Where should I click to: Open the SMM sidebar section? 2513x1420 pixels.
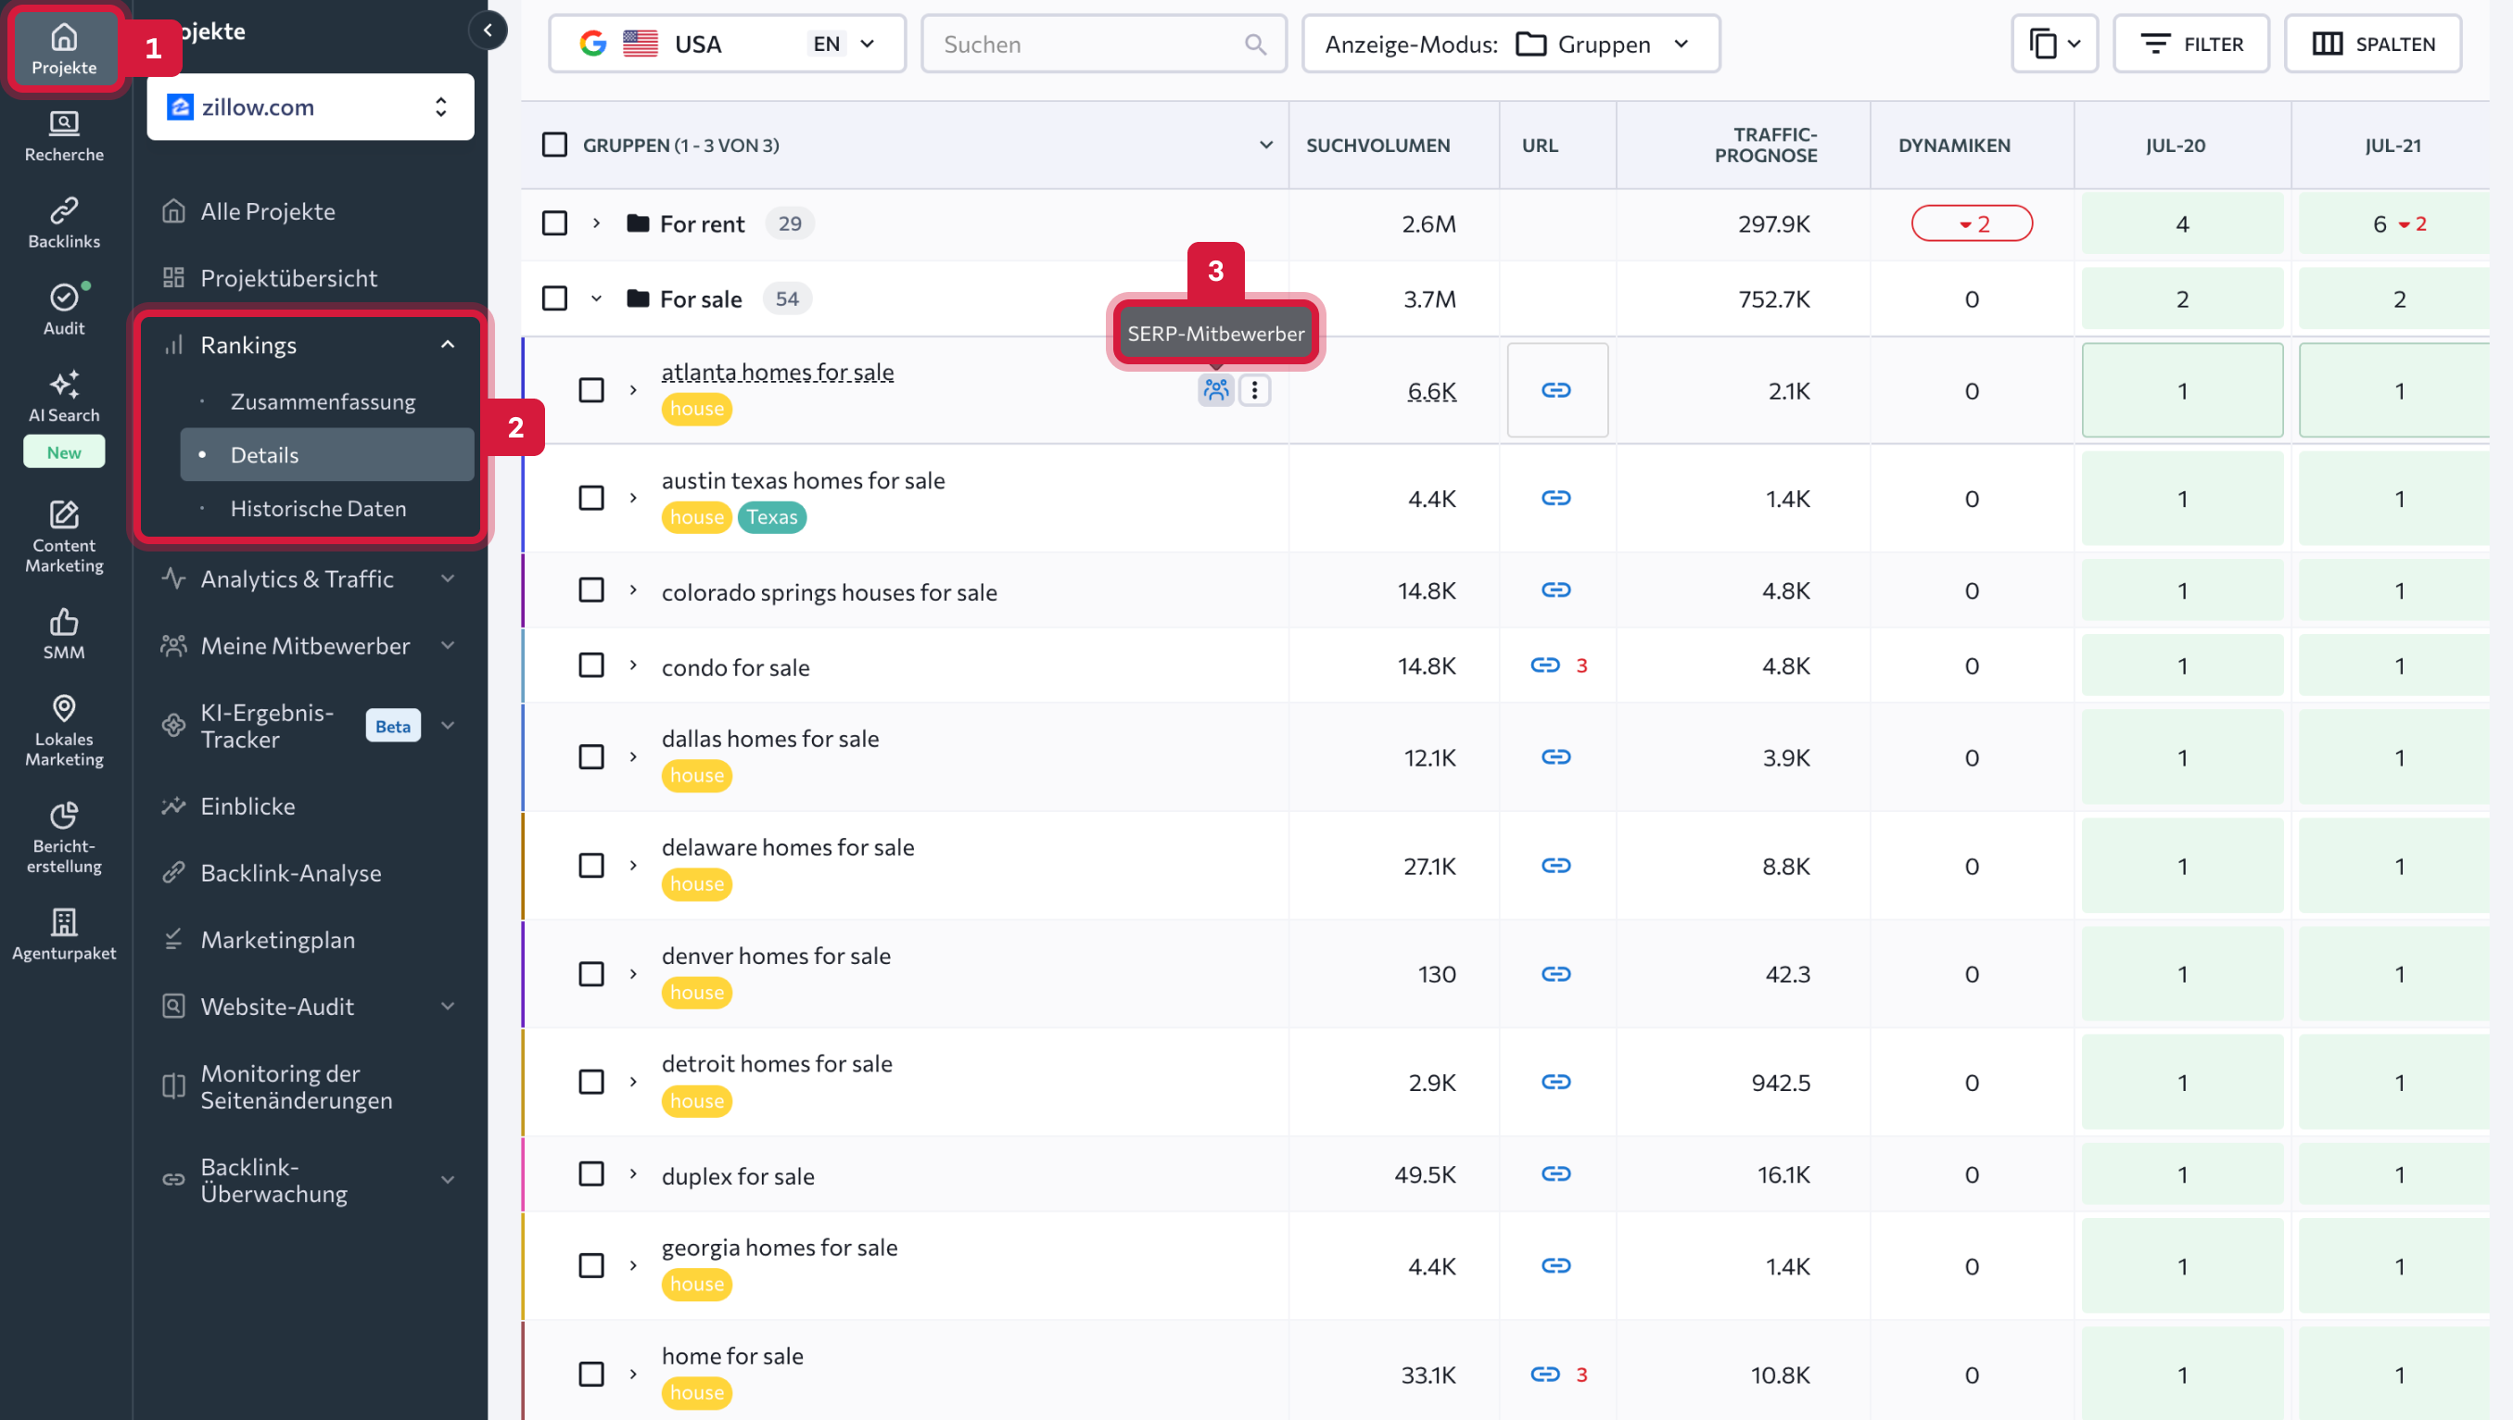click(x=63, y=634)
